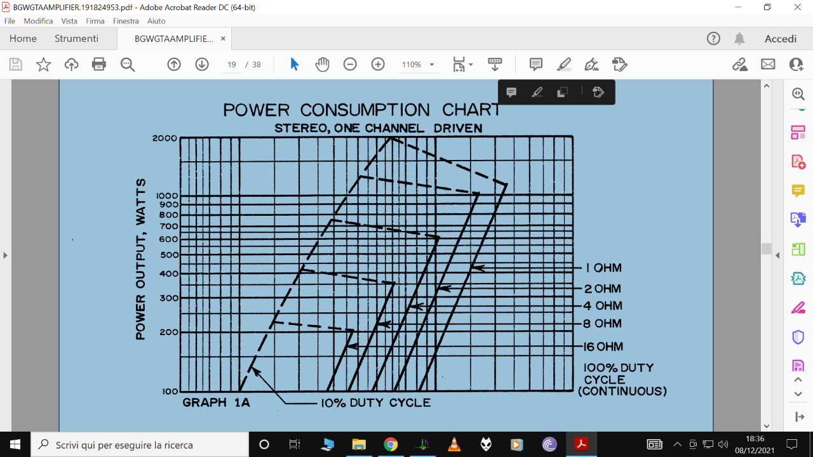Bookmark document with the star icon

click(43, 64)
